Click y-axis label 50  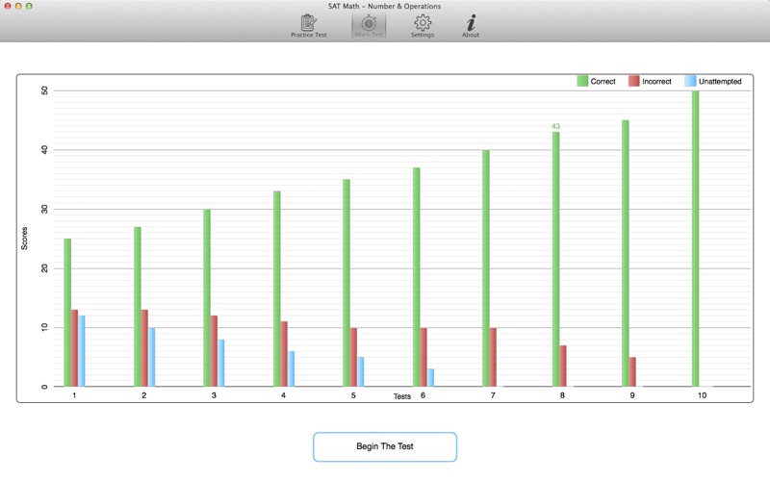(44, 90)
